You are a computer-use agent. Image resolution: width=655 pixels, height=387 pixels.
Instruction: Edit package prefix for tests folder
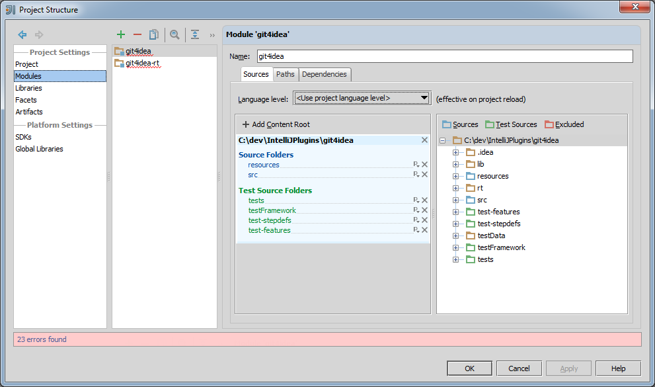(416, 200)
